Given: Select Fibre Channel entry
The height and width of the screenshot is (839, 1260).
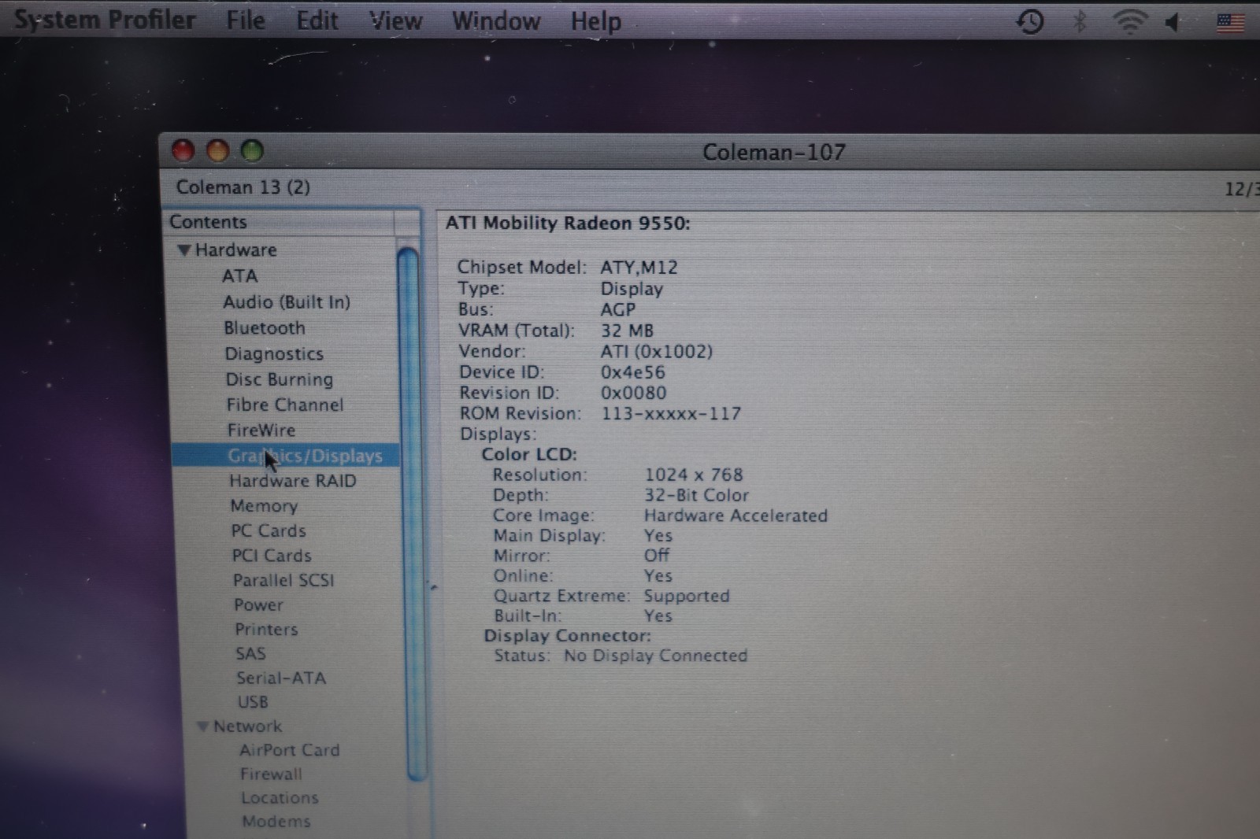Looking at the screenshot, I should [285, 405].
